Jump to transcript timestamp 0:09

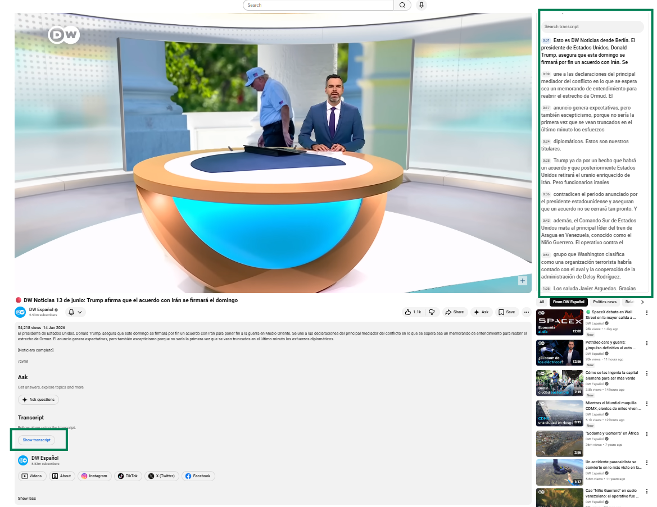546,74
